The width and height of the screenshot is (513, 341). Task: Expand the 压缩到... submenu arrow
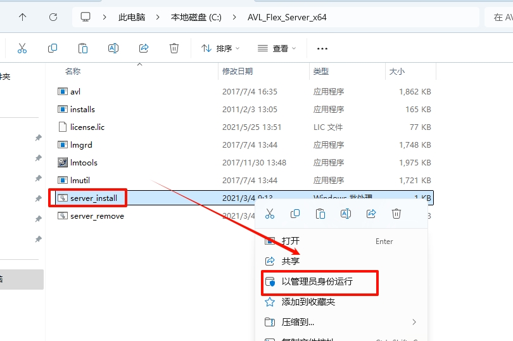(414, 322)
